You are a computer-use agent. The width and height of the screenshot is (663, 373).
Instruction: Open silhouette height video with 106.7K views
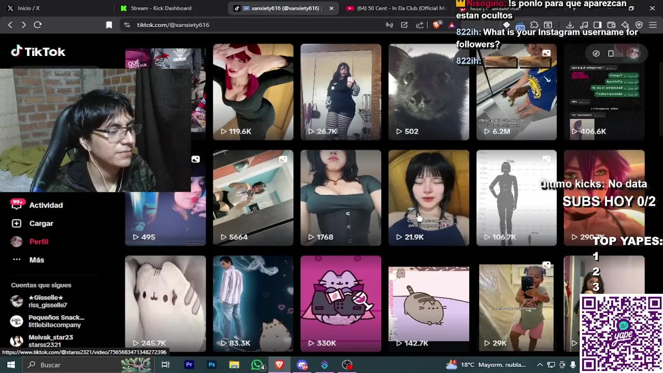[516, 198]
